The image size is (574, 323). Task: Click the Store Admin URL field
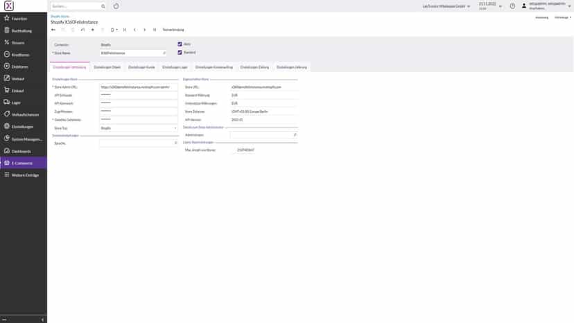click(x=139, y=87)
